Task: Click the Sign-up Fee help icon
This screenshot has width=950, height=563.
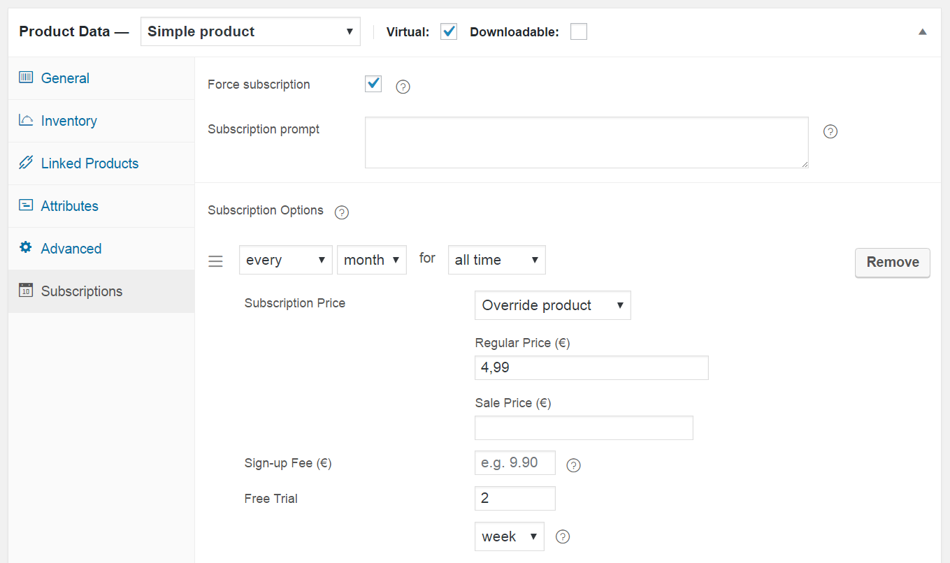Action: point(573,465)
